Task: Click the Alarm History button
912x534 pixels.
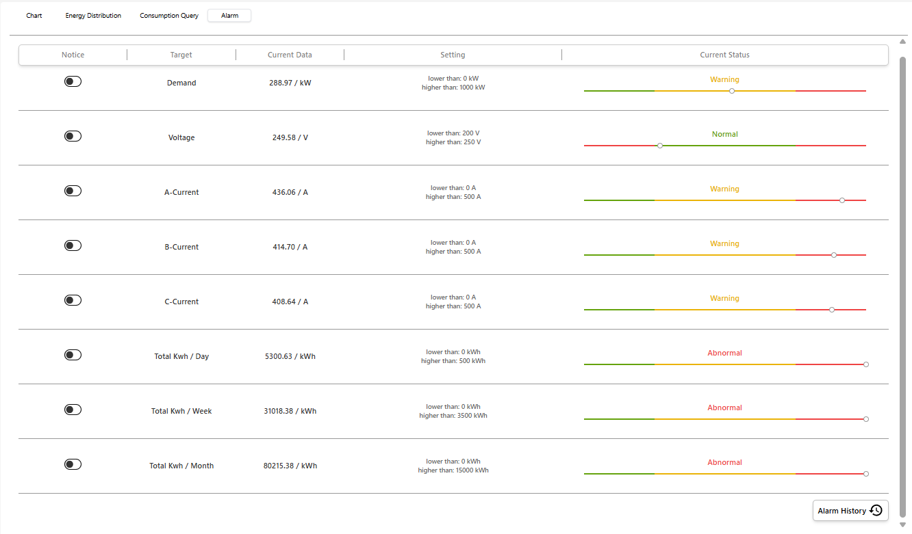Action: coord(850,510)
